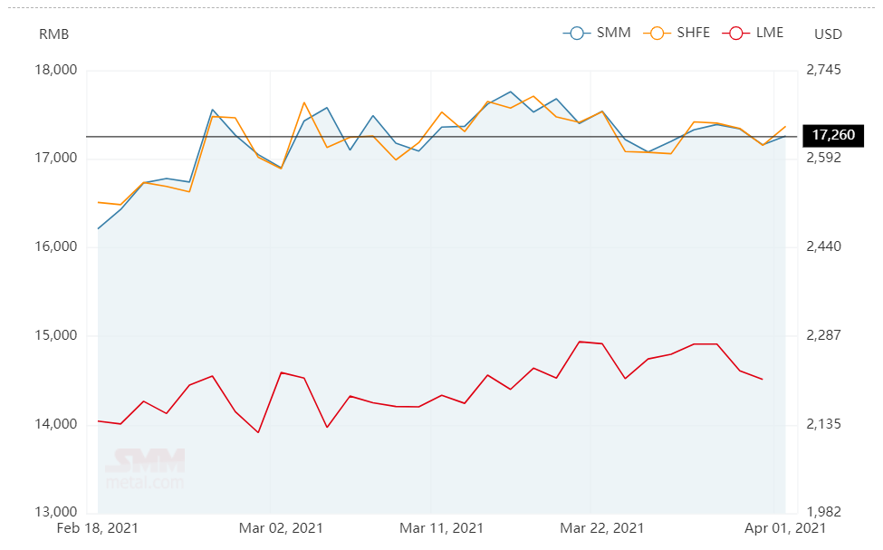Screen dimensions: 883x550
Task: Click the USD axis title
Action: point(828,34)
